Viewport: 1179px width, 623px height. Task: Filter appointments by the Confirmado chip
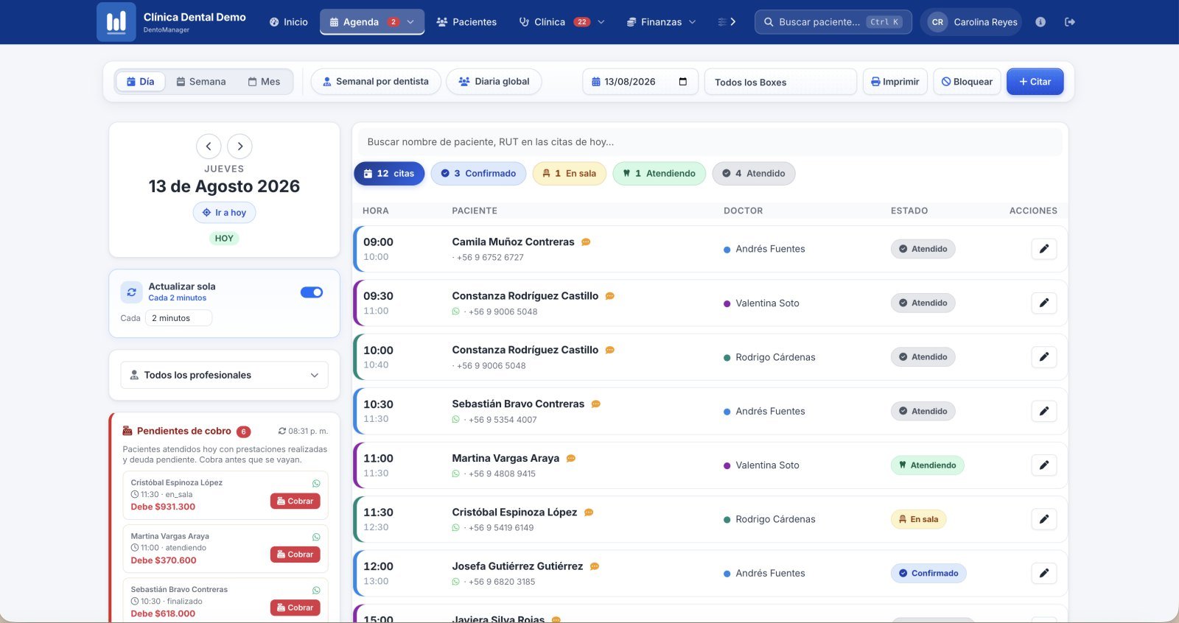[x=478, y=174]
